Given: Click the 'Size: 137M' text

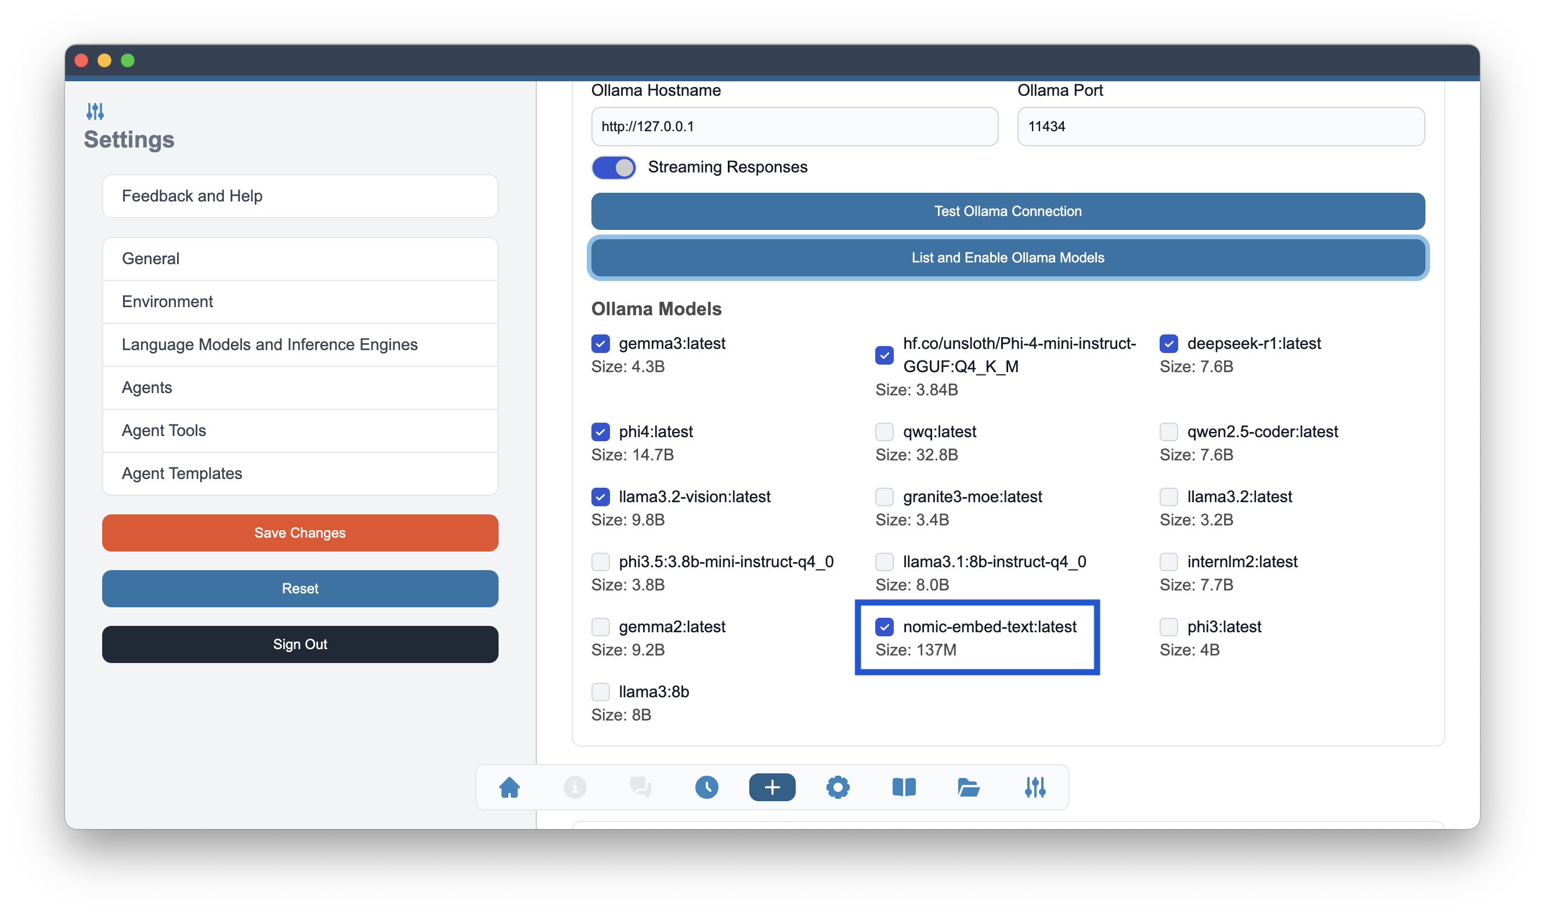Looking at the screenshot, I should coord(916,650).
